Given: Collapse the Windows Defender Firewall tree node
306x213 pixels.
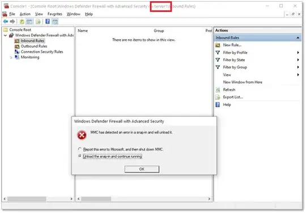Looking at the screenshot, I should pyautogui.click(x=6, y=35).
